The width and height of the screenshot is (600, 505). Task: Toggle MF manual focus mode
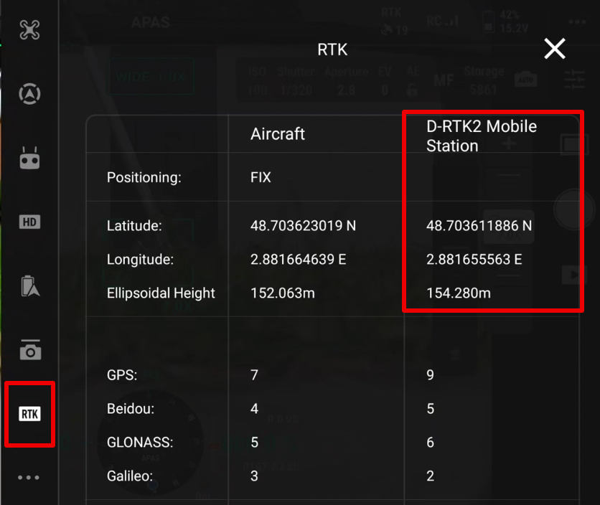coord(443,81)
